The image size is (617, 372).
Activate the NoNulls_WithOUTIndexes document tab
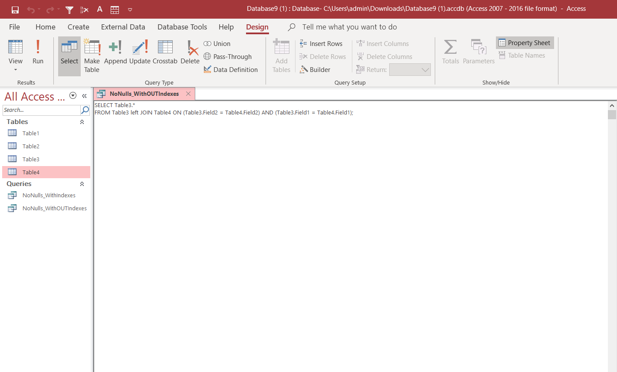144,94
